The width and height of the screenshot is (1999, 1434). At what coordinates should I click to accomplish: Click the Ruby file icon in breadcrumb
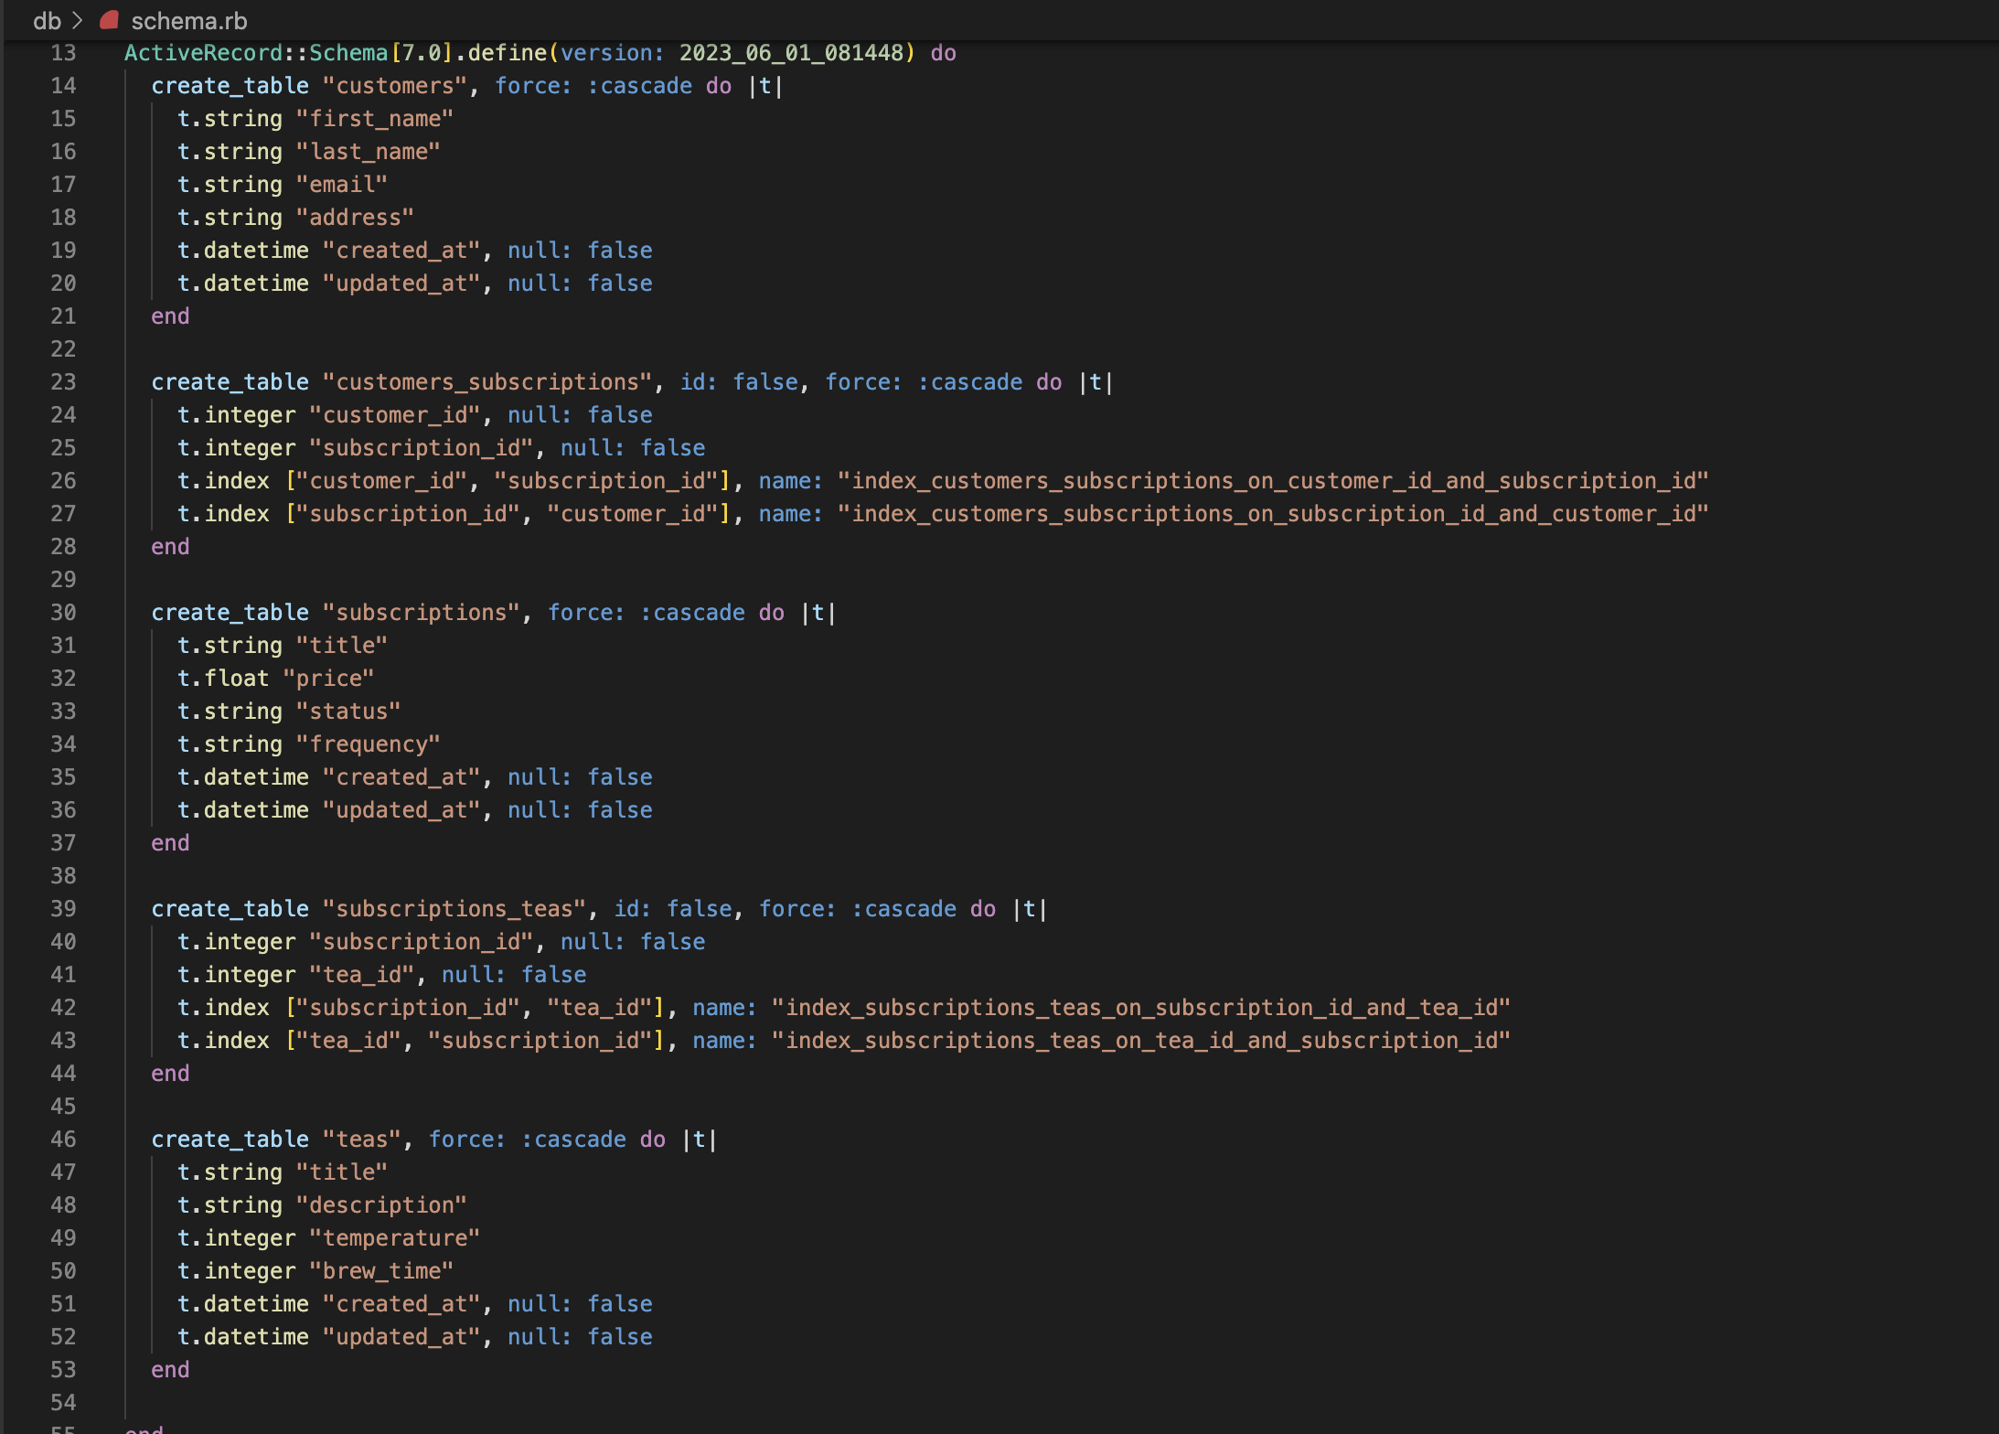pos(110,19)
